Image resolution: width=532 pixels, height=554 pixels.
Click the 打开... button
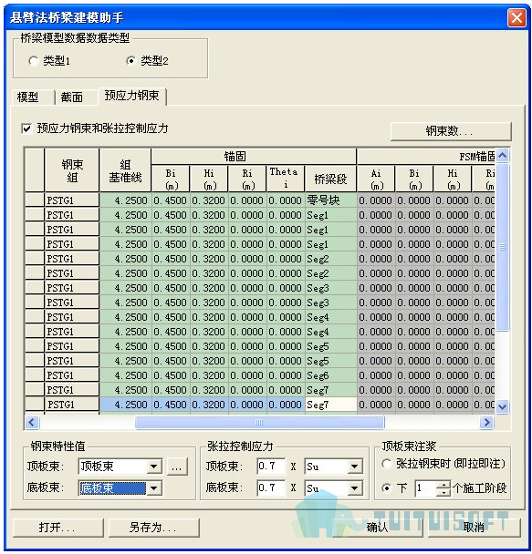pos(58,528)
